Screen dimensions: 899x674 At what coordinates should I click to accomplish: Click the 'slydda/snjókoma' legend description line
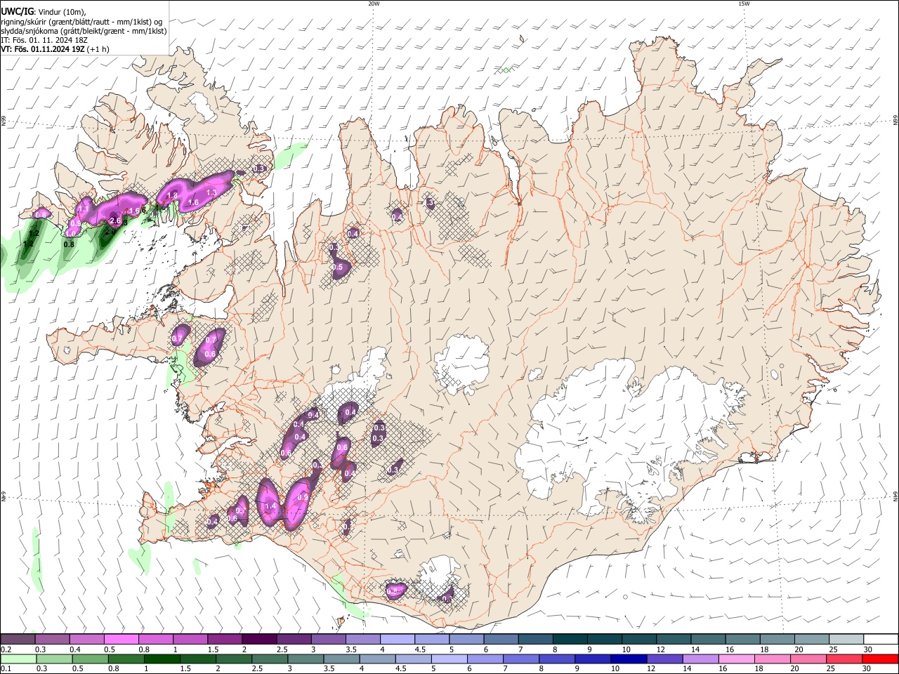tap(84, 31)
